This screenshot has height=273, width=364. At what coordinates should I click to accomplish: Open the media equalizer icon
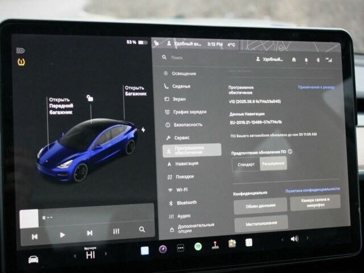click(116, 231)
